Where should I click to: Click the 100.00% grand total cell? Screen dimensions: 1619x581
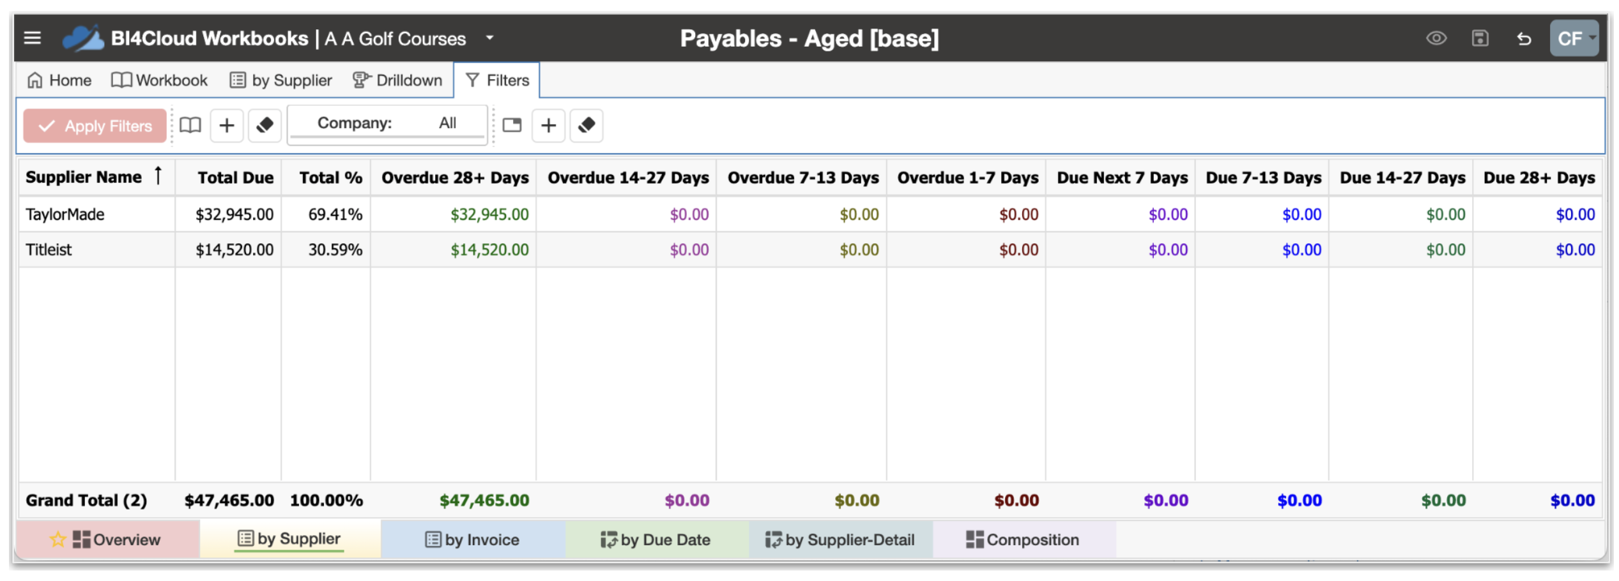point(326,501)
